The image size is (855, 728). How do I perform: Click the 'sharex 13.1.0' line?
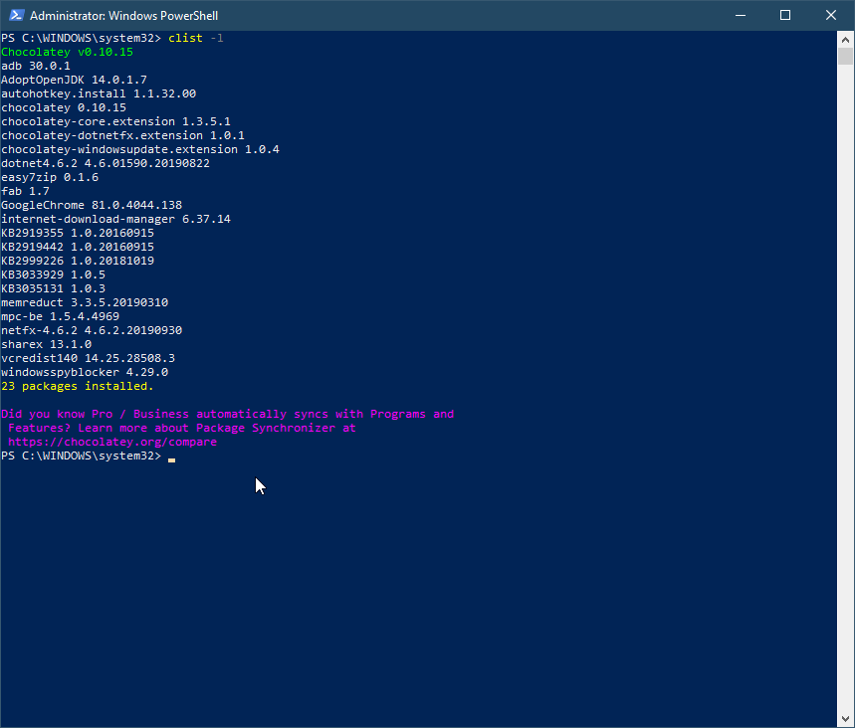click(47, 344)
